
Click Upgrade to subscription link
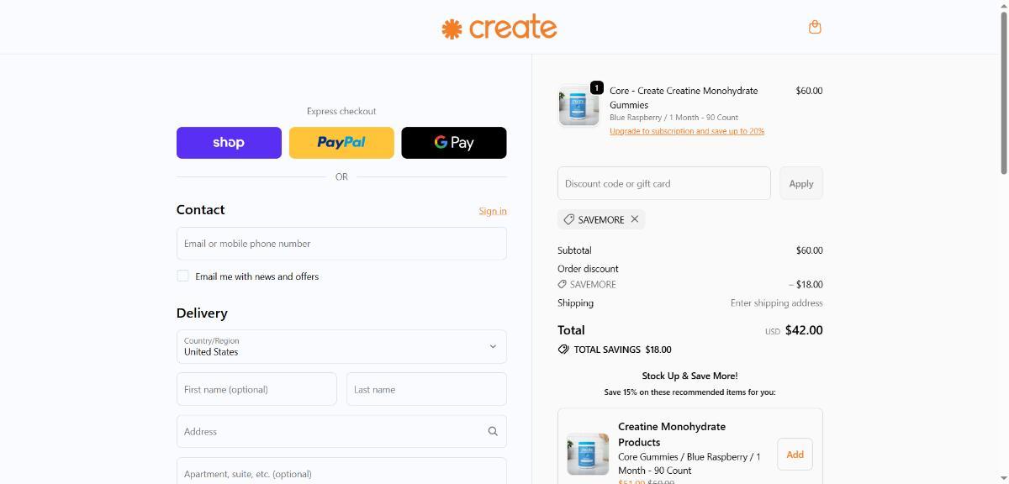(x=686, y=131)
